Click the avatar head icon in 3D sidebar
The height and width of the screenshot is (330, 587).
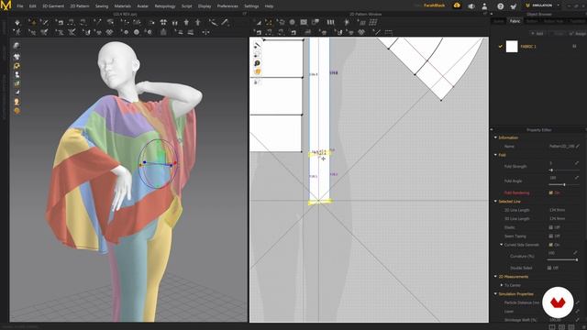coord(17,102)
